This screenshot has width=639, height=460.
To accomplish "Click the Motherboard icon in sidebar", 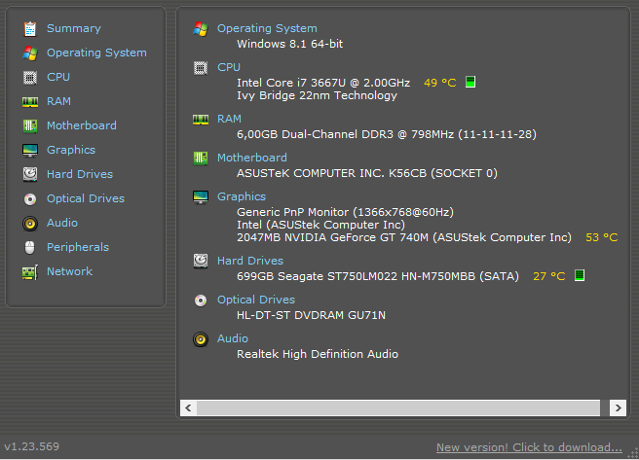I will click(30, 126).
